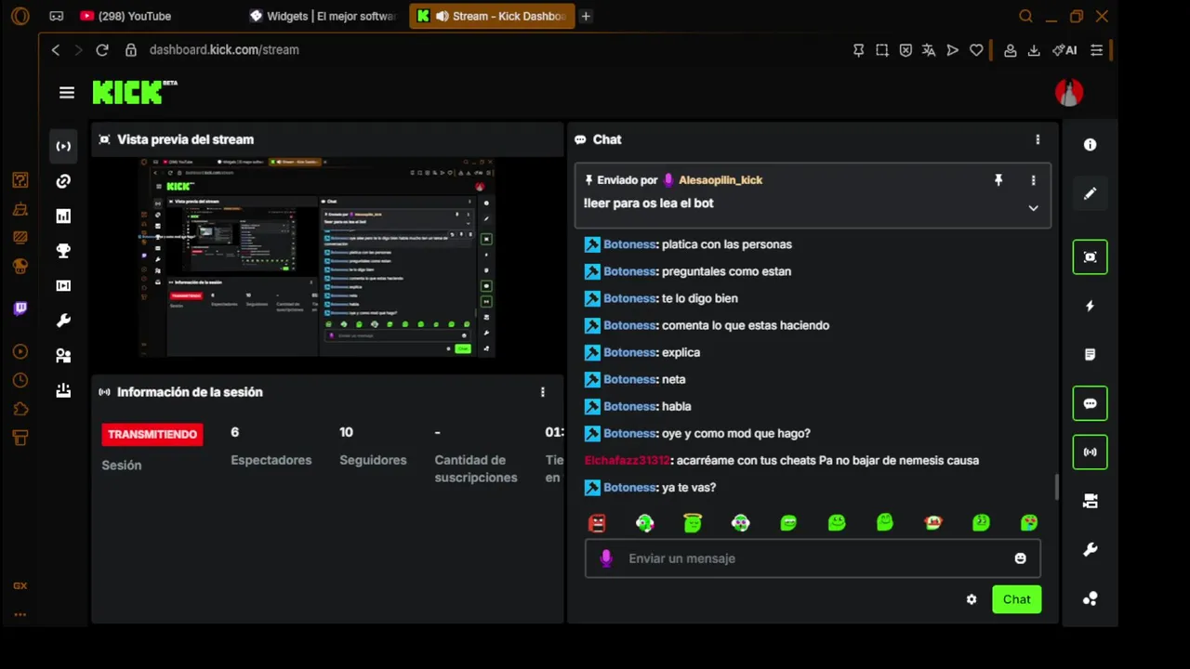Screen dimensions: 1190x669
Task: Open the profile avatar menu
Action: point(1069,92)
